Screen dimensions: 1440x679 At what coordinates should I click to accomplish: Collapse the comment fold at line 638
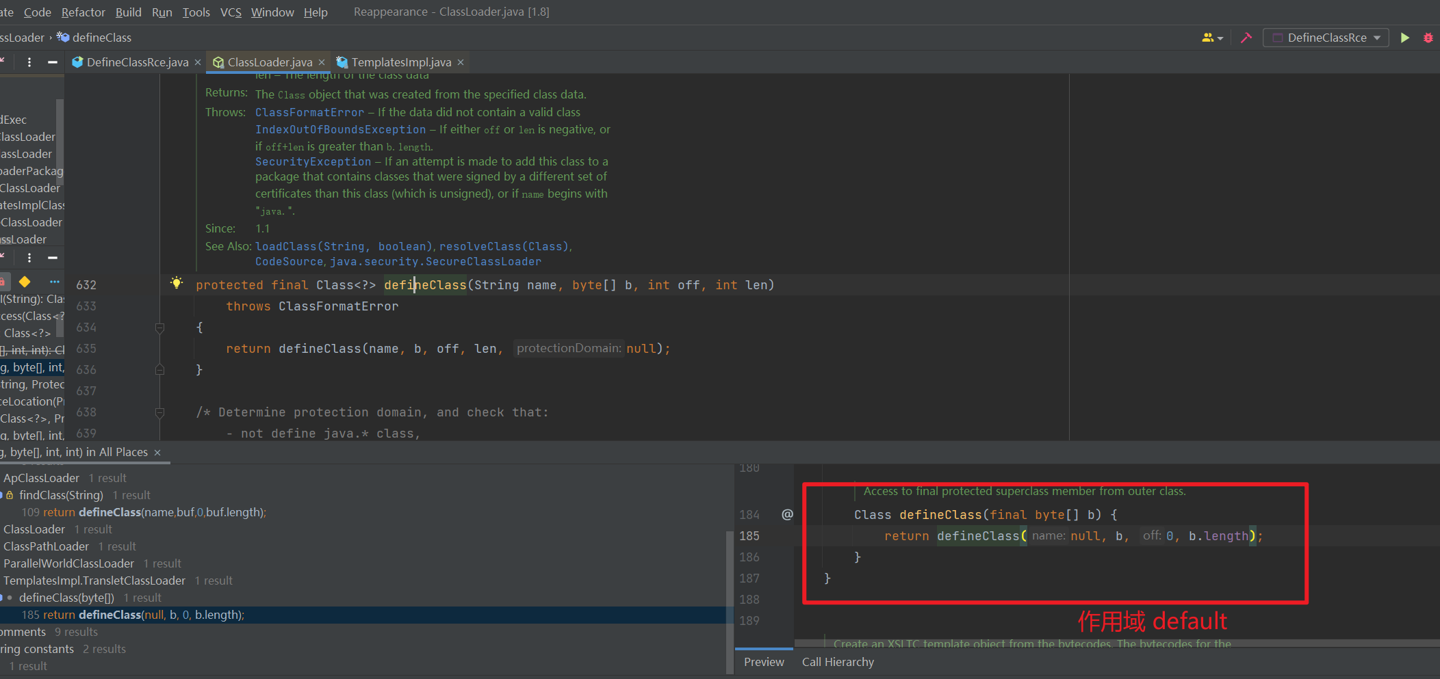pos(160,412)
